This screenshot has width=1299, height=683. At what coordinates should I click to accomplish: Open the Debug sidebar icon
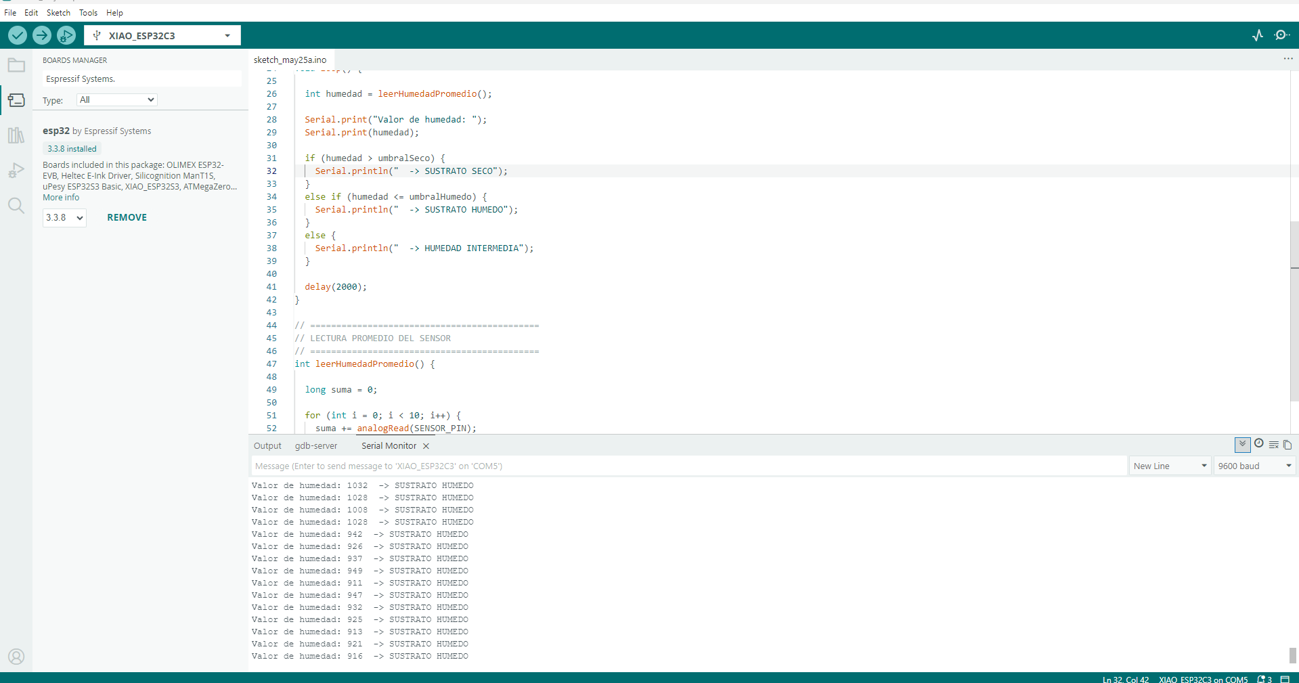(x=16, y=171)
